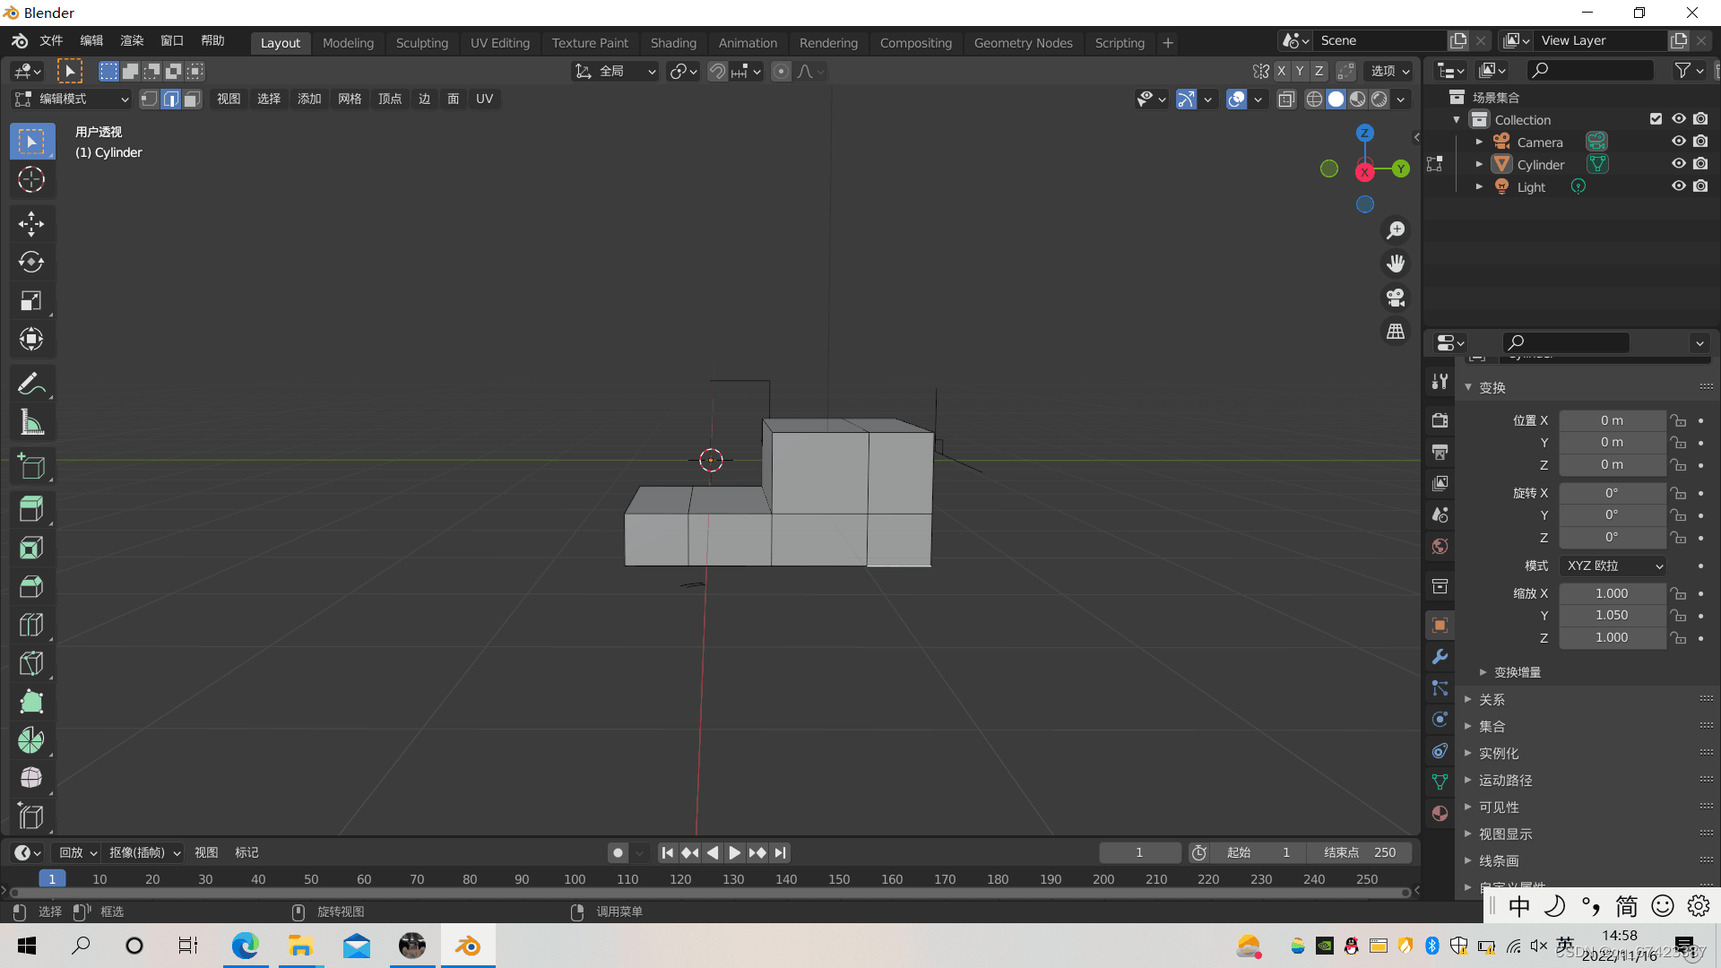Uncheck the Collection exclude checkbox

[1656, 119]
